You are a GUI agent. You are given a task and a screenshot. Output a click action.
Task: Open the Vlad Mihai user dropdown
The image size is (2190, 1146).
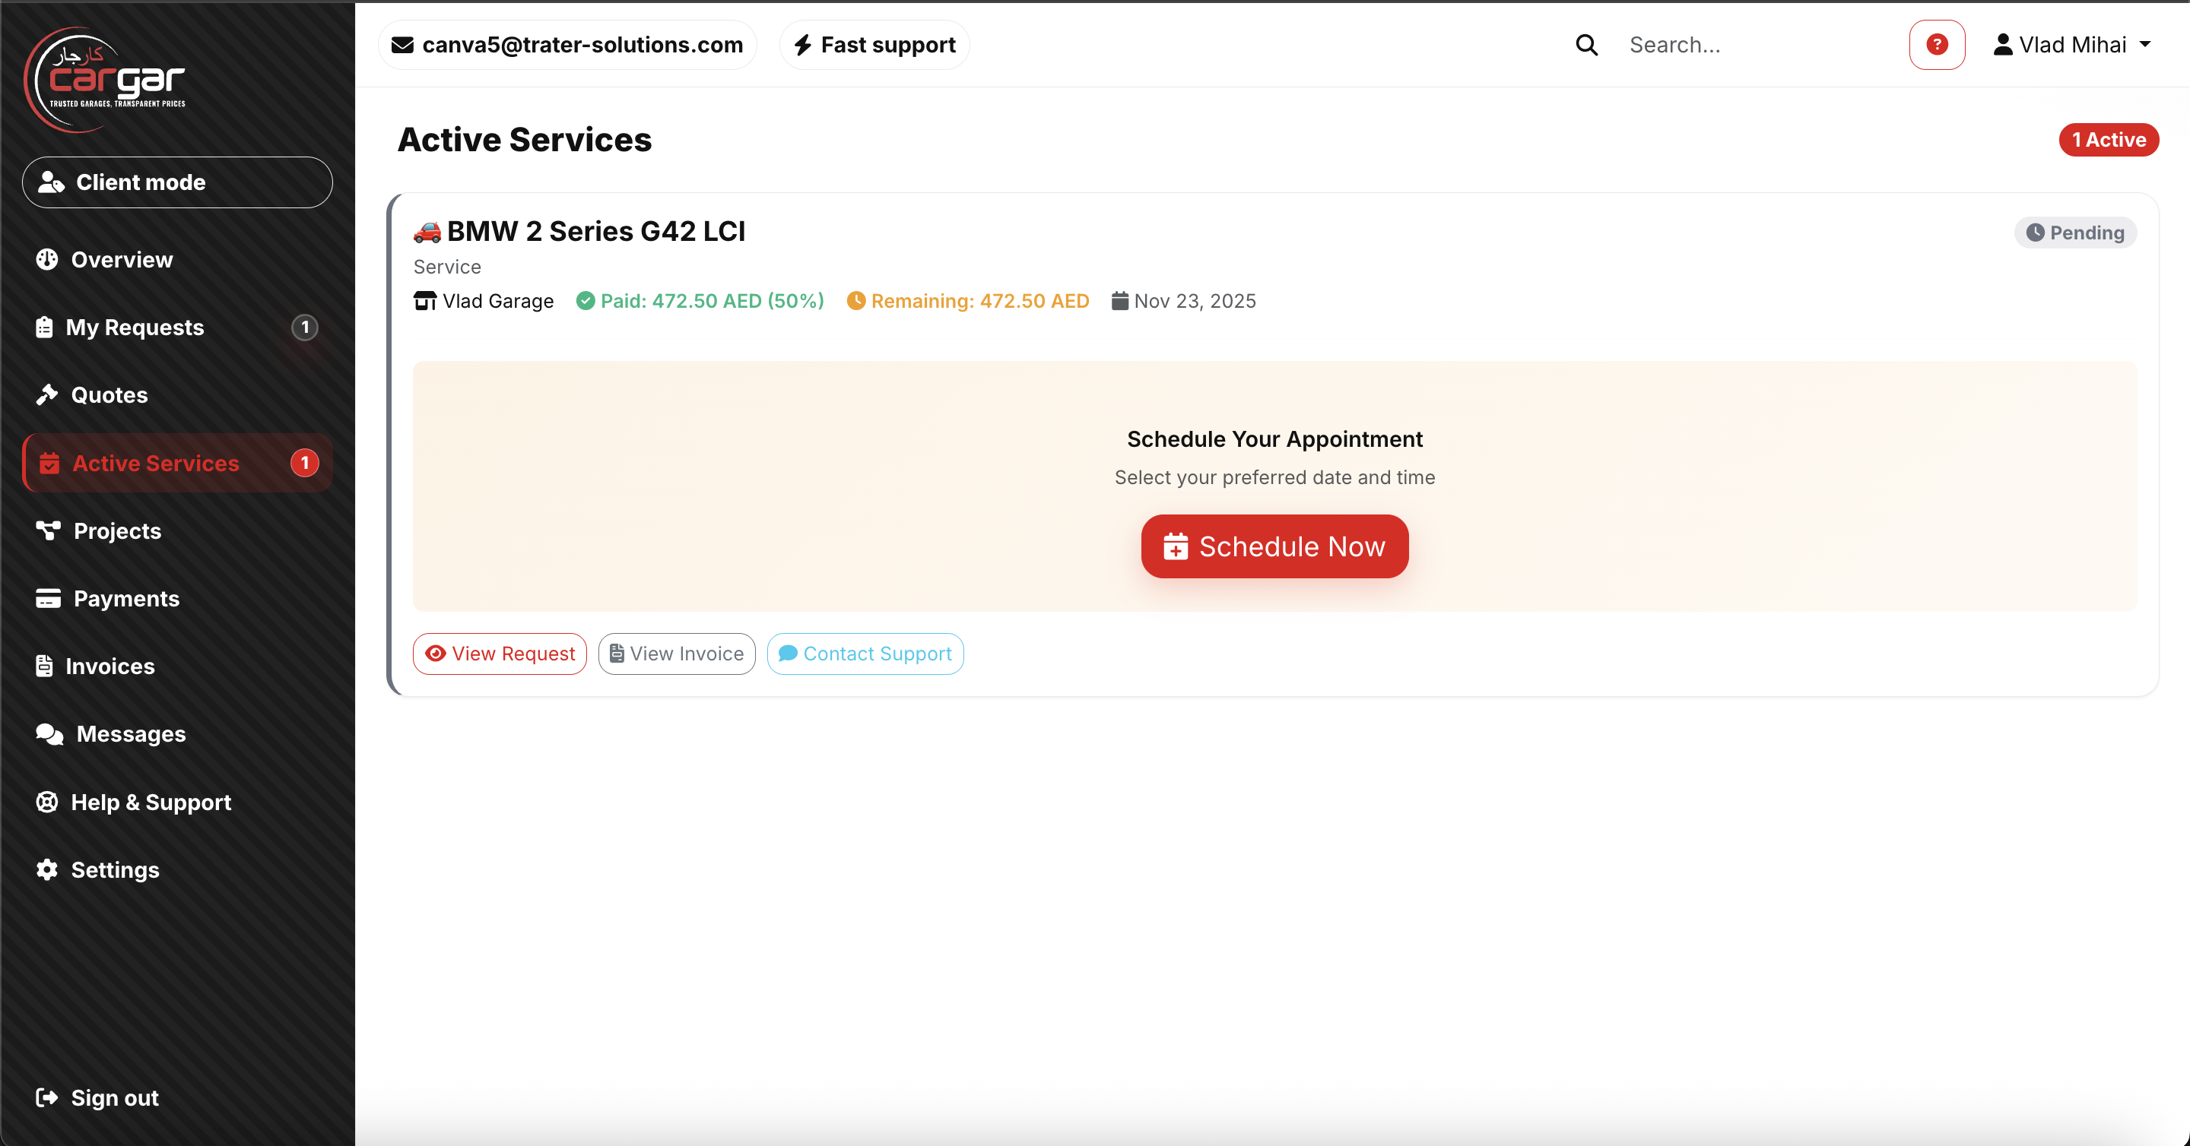(x=2071, y=44)
